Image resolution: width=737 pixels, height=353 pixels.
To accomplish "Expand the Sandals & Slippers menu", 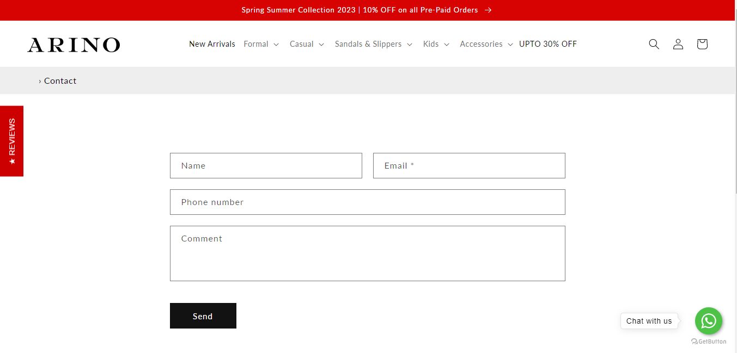I will point(374,44).
